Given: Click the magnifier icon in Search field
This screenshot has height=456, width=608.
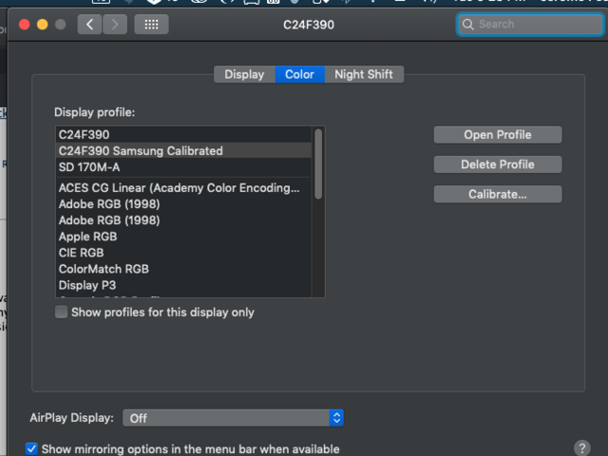Looking at the screenshot, I should click(x=468, y=25).
